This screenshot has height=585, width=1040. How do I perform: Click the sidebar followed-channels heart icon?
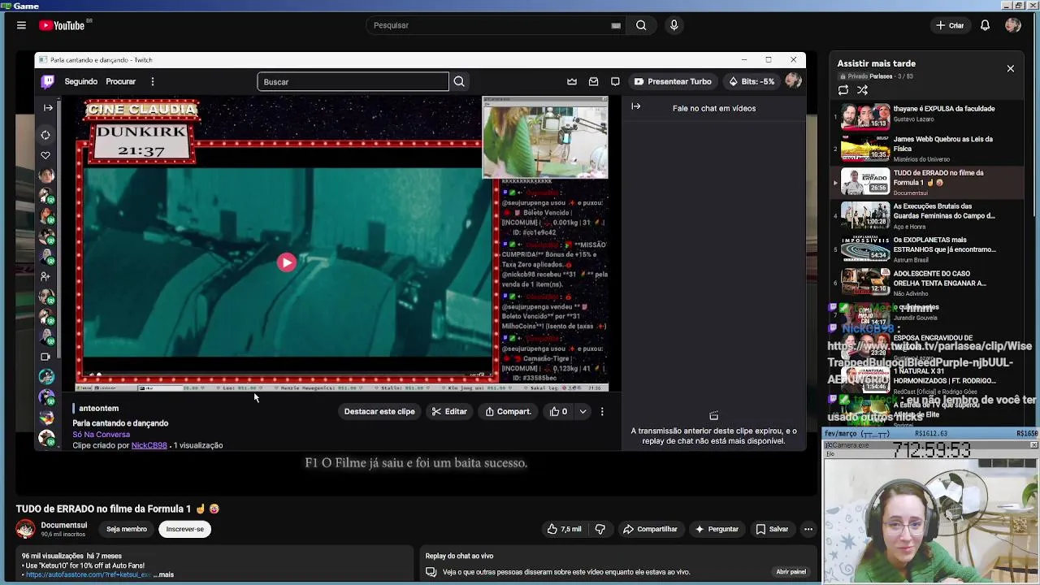coord(45,155)
